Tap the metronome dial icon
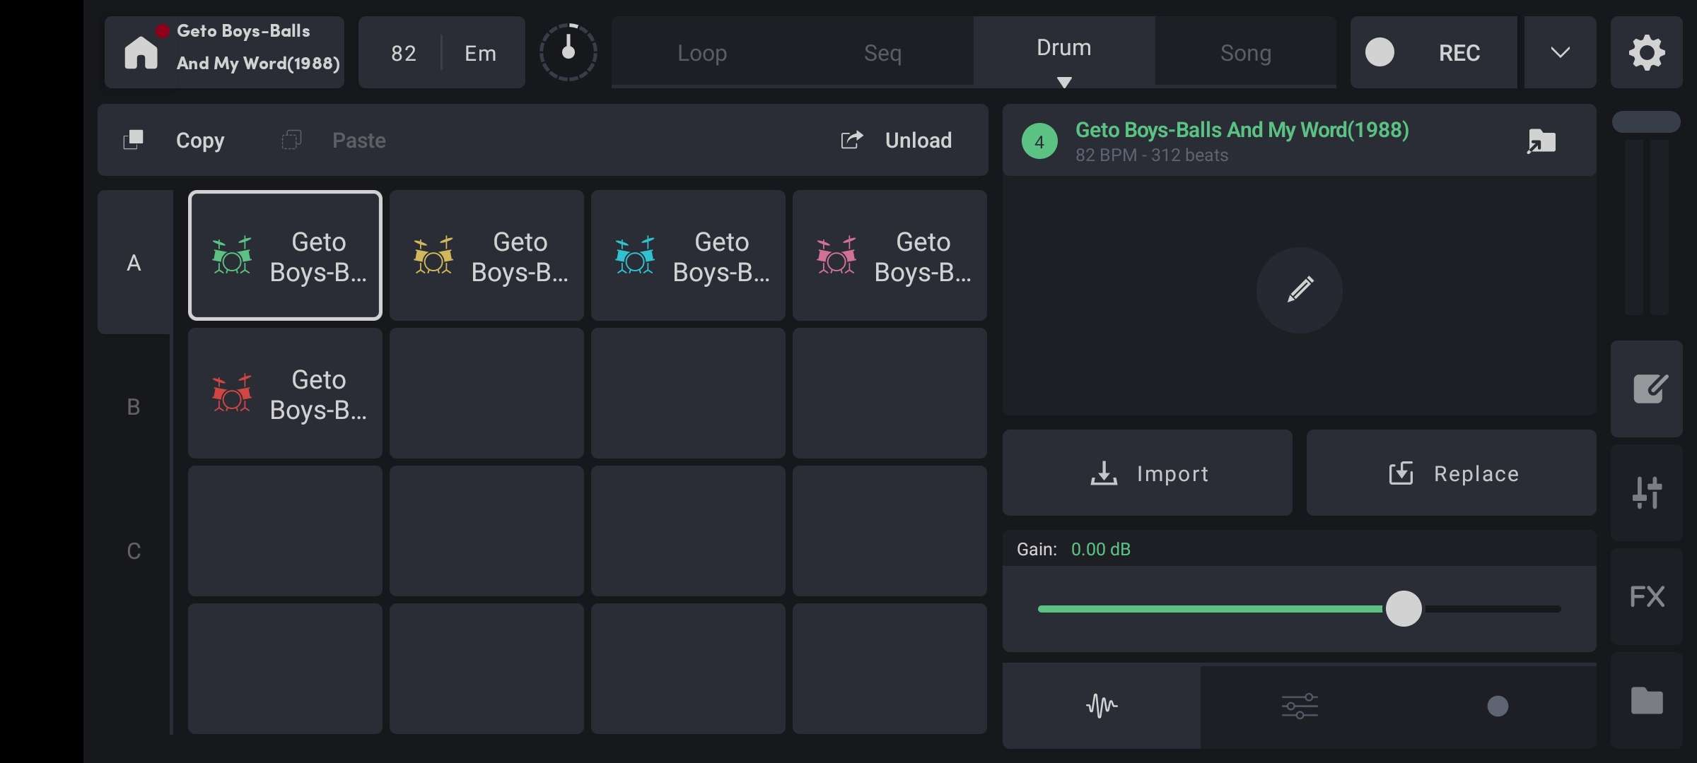1697x763 pixels. [x=568, y=52]
